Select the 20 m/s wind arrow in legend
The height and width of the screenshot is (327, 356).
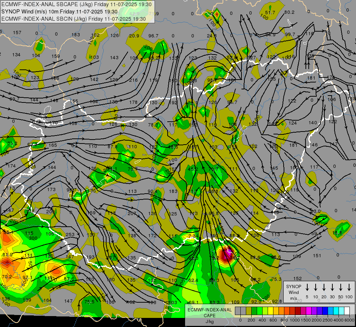click(324, 287)
